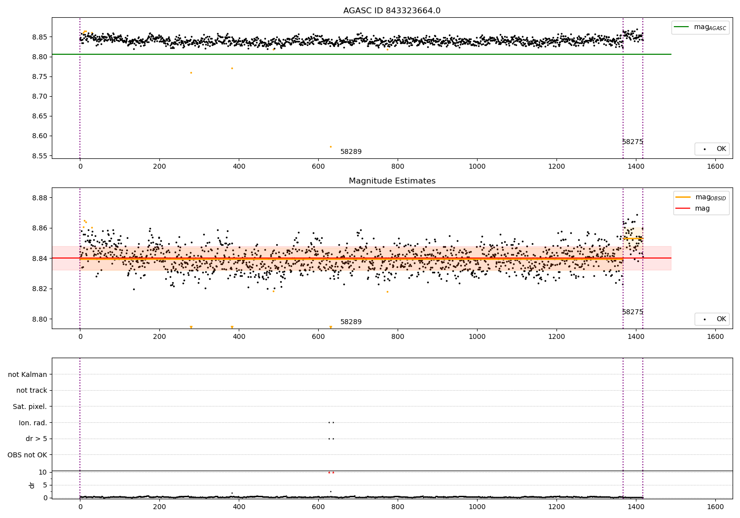Click the '58289' label in Magnitude Estimates plot
This screenshot has height=518, width=740.
(x=351, y=322)
